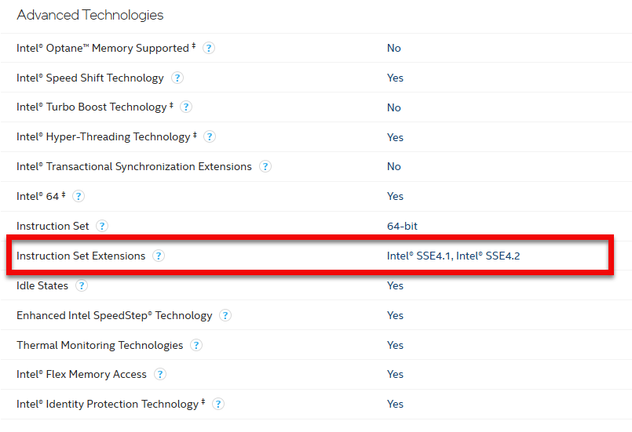Image resolution: width=632 pixels, height=432 pixels.
Task: Click the help icon next to Intel 64
Action: point(79,196)
